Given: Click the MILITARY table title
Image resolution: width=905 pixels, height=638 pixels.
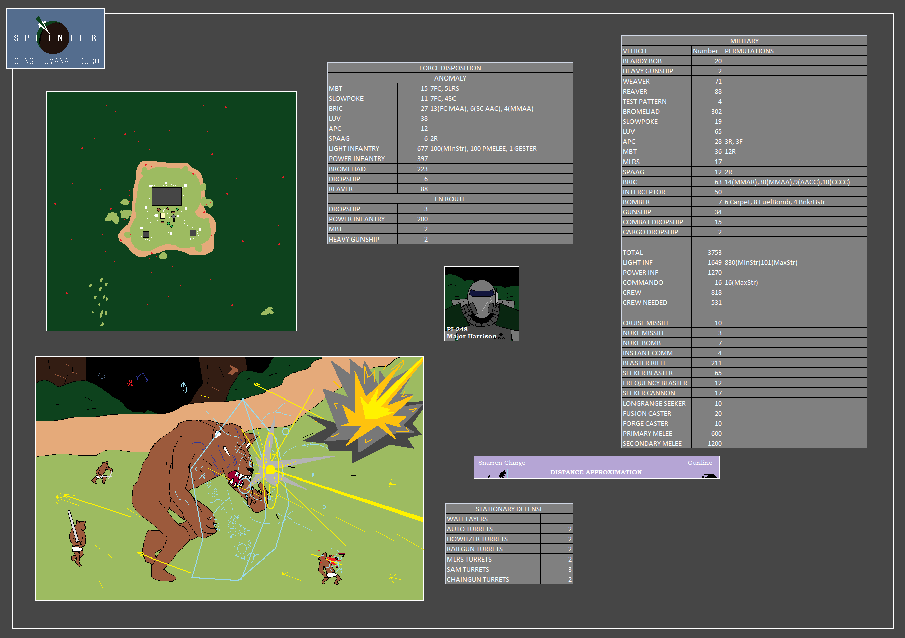Looking at the screenshot, I should tap(744, 41).
